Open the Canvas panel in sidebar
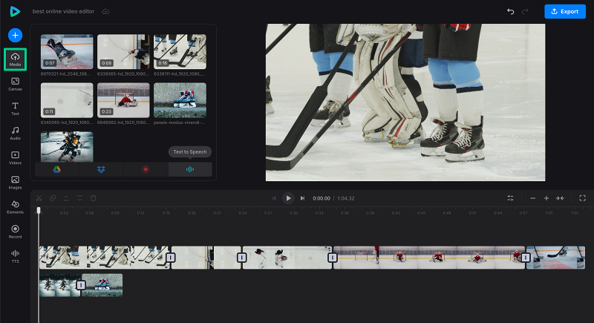This screenshot has height=323, width=594. tap(15, 84)
